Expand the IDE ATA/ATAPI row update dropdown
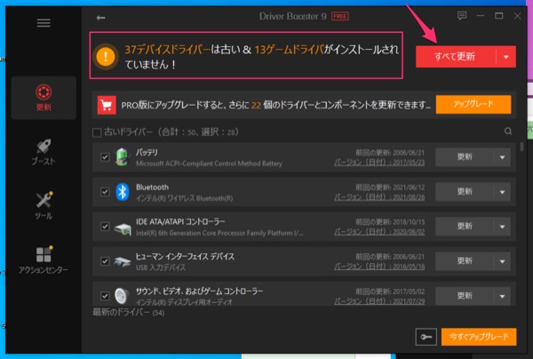This screenshot has height=359, width=533. pos(502,227)
